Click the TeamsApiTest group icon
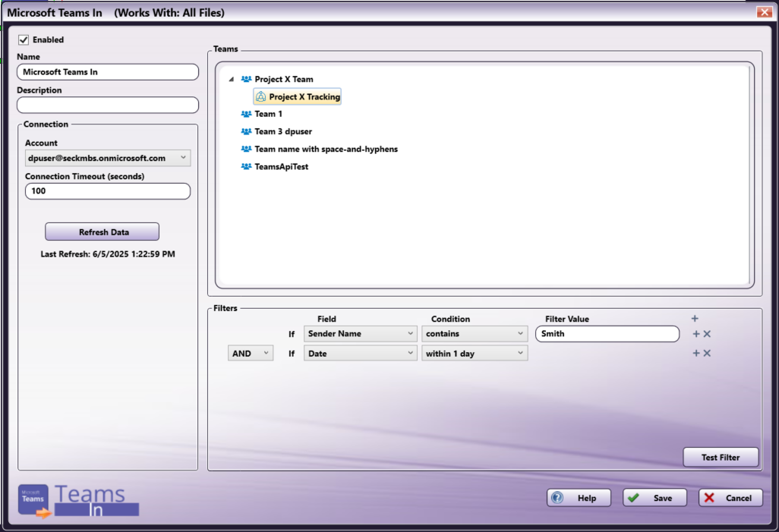This screenshot has height=532, width=779. [246, 166]
